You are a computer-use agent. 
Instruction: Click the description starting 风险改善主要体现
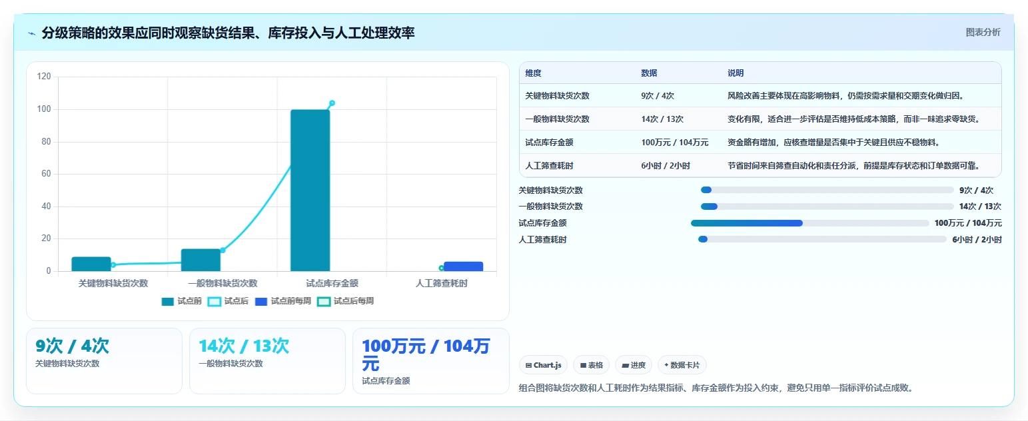[x=846, y=96]
